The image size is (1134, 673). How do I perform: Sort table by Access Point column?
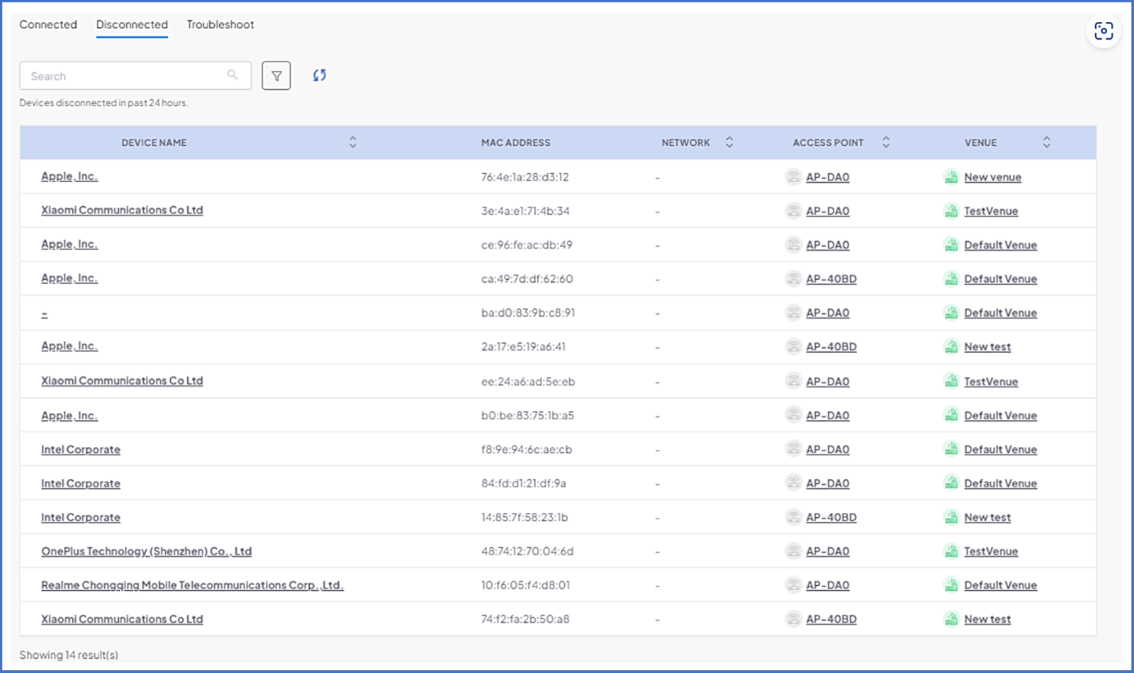(886, 142)
